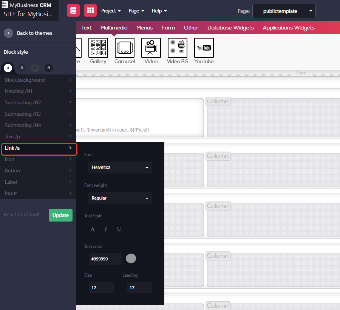
Task: Select block style B
Action: [x=22, y=68]
